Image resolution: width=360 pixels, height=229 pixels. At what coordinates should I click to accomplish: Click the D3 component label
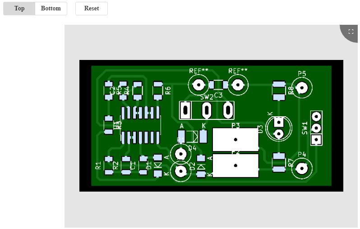pos(260,129)
